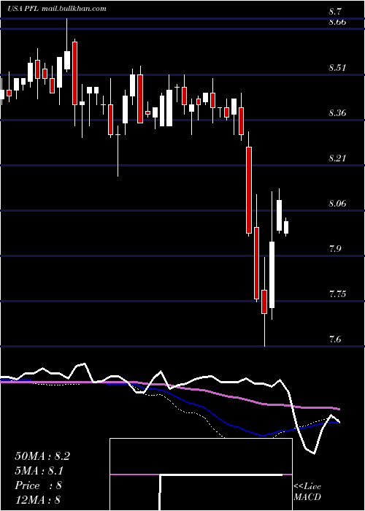This screenshot has width=365, height=511.
Task: Click the last white candle near 8.0
Action: pyautogui.click(x=286, y=228)
